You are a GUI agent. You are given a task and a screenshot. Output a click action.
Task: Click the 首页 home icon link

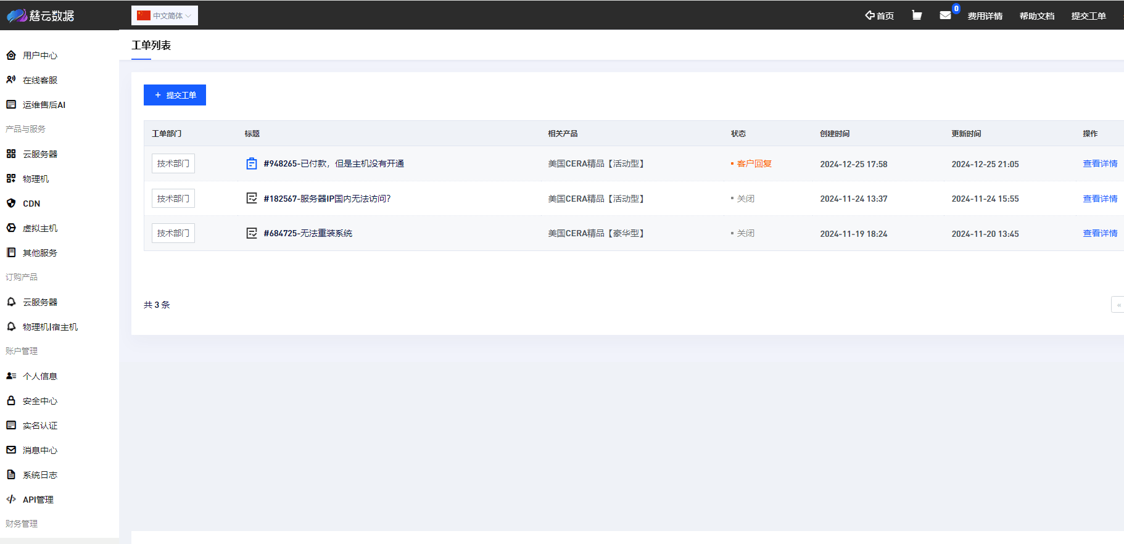(879, 15)
